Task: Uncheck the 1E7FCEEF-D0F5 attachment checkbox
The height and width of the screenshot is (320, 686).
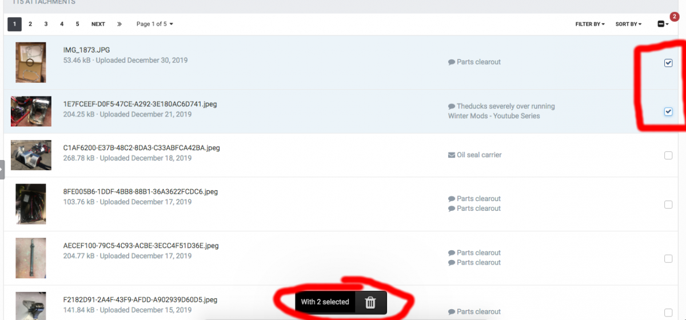Action: tap(668, 111)
